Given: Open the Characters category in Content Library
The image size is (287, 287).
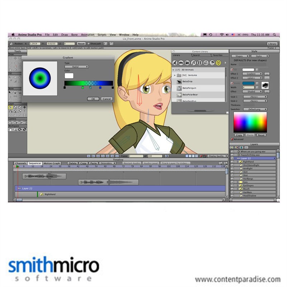Looking at the screenshot, I should 175,63.
